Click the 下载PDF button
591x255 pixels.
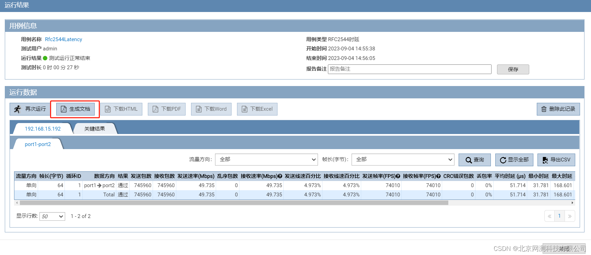[x=167, y=109]
